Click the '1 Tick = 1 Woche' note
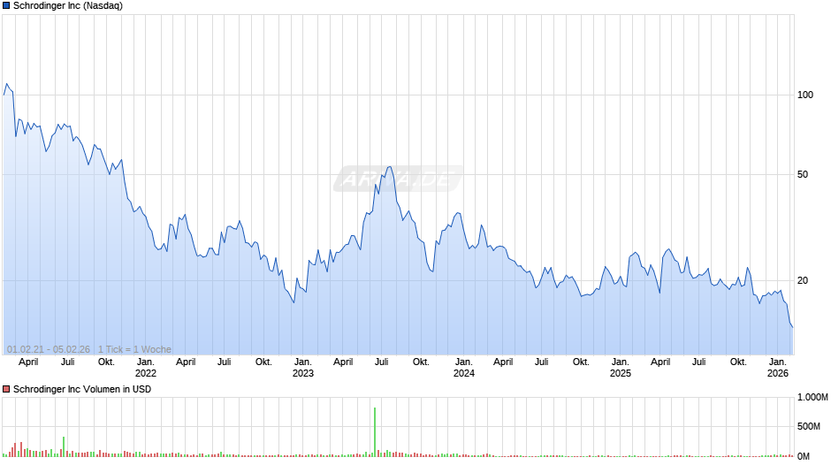Screen dimensions: 831x465 (134, 349)
